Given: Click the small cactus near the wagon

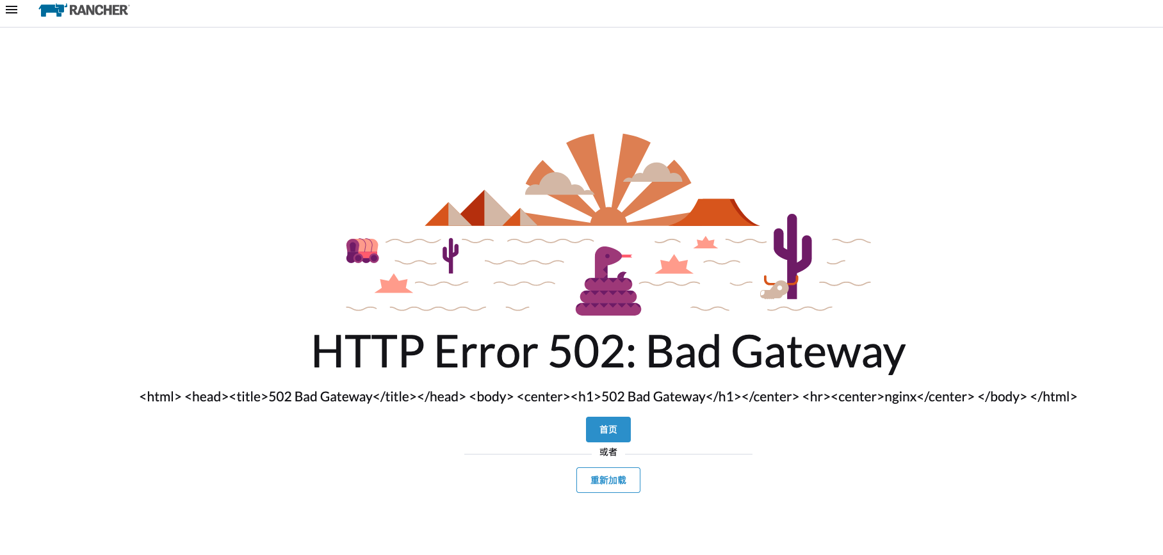Looking at the screenshot, I should pyautogui.click(x=451, y=255).
